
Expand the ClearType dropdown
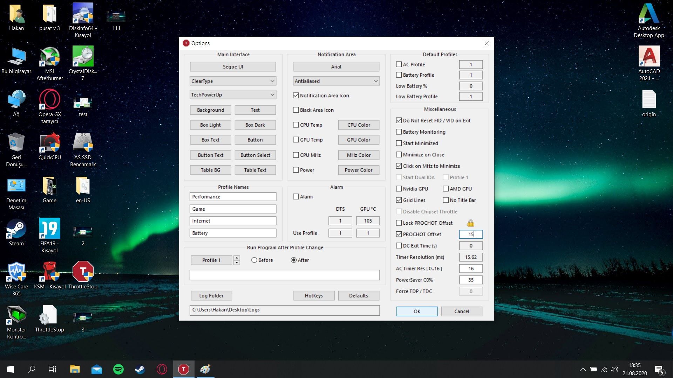point(233,81)
